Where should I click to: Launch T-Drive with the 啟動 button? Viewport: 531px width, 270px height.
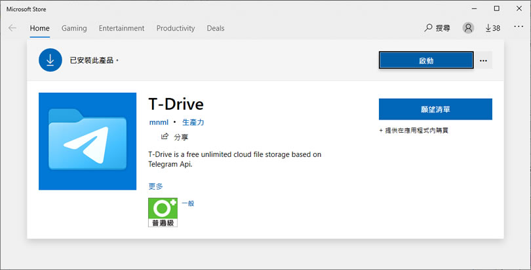click(x=426, y=61)
